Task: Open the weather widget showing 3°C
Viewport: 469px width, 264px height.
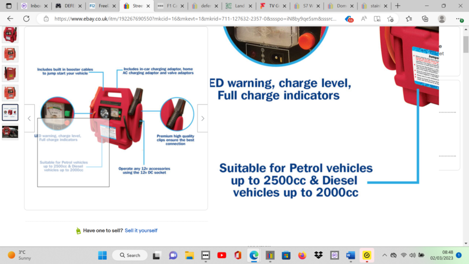Action: (x=19, y=256)
